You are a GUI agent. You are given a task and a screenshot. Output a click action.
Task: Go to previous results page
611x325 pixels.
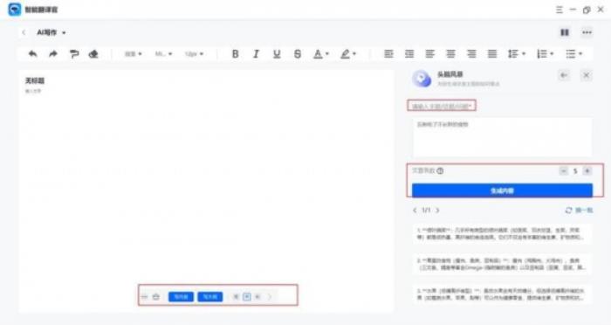(x=415, y=211)
